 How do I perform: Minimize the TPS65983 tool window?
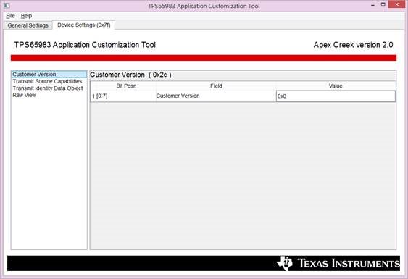click(372, 4)
